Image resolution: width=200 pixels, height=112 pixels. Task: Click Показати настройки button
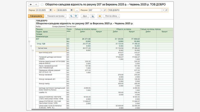point(55,16)
